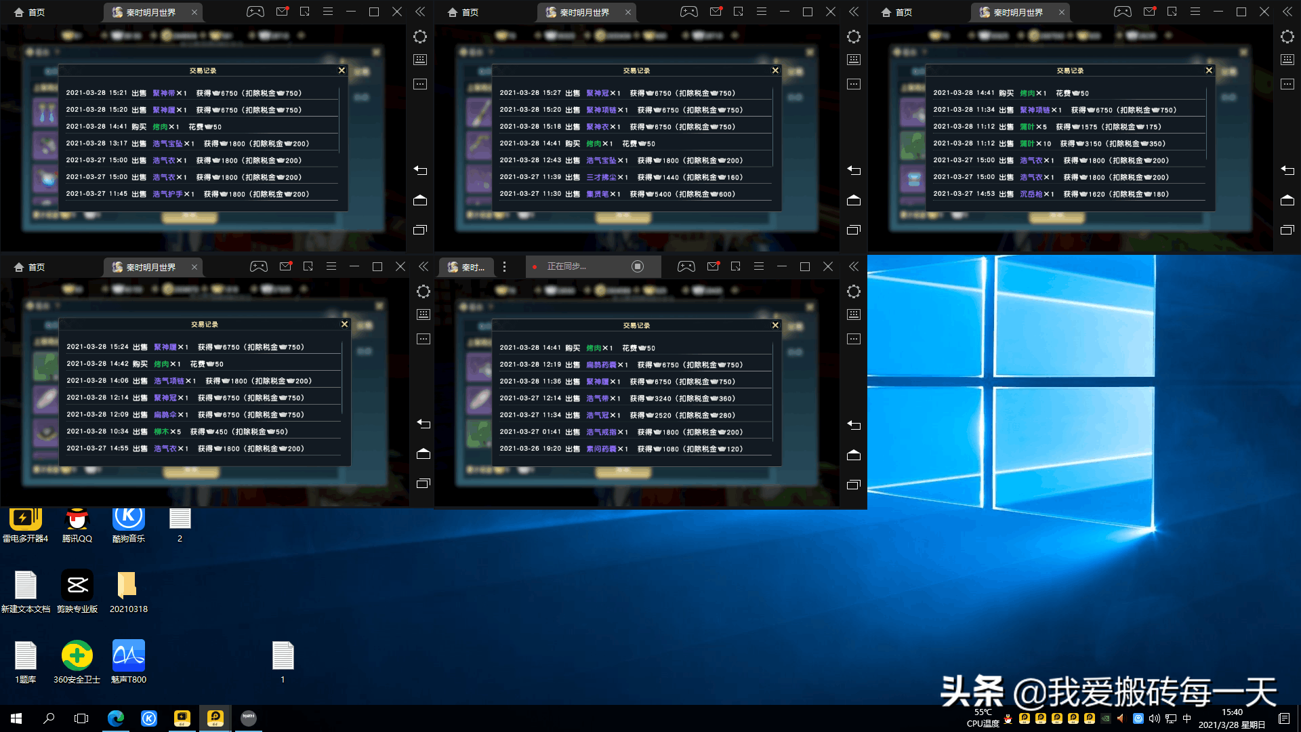The height and width of the screenshot is (732, 1301).
Task: Open gamepad settings in the syncing emulator window
Action: click(x=686, y=267)
